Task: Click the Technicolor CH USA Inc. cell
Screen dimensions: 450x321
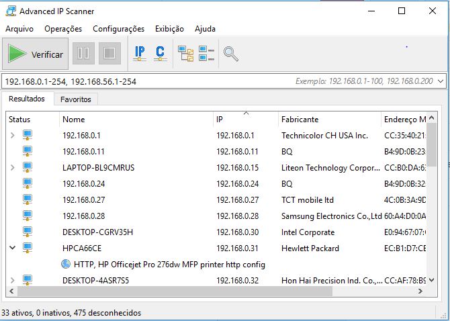Action: point(324,136)
